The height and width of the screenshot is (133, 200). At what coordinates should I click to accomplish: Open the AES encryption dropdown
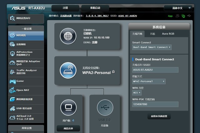point(137,93)
